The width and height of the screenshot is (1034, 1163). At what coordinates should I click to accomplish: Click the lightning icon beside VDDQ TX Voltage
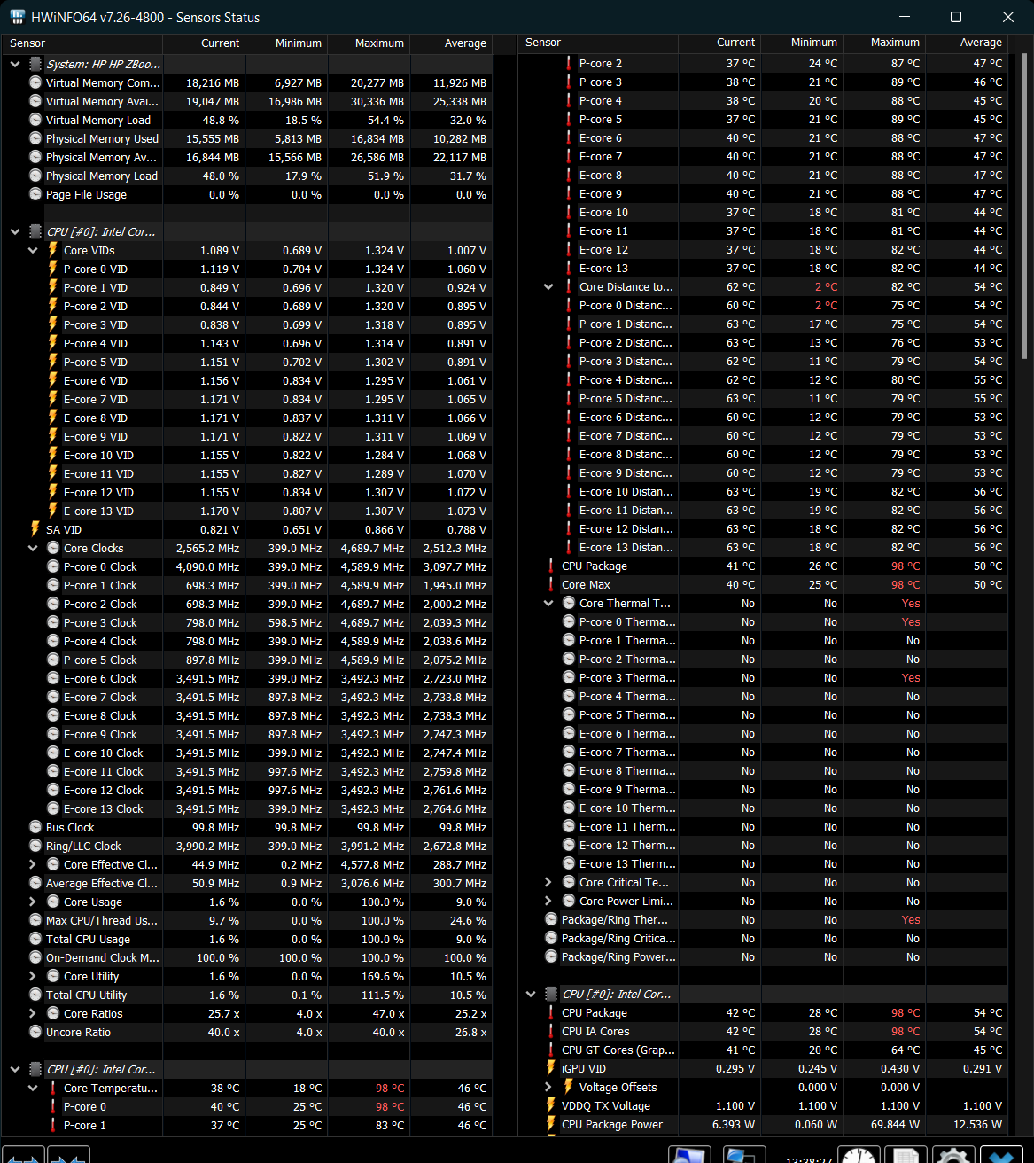point(551,1105)
